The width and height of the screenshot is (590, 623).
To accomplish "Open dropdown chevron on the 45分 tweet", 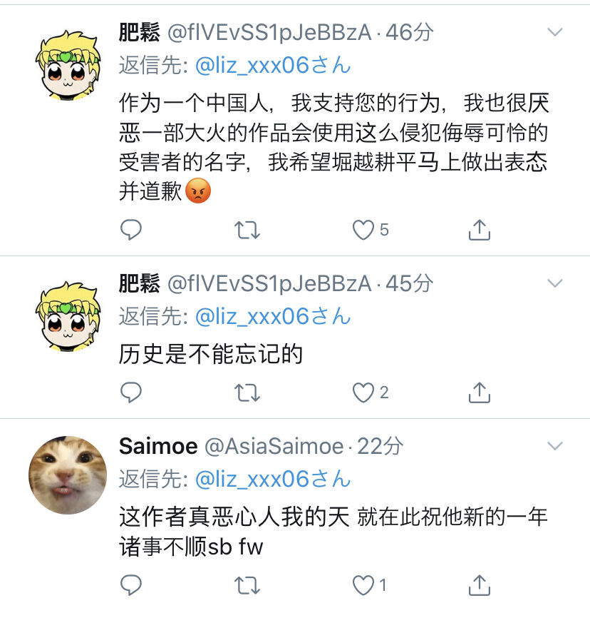I will [x=554, y=283].
